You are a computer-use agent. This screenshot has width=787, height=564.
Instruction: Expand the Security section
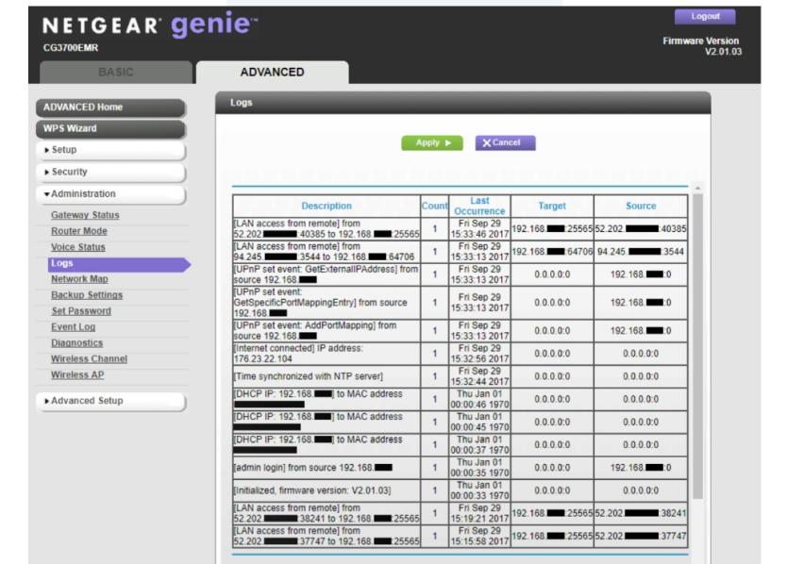coord(110,173)
